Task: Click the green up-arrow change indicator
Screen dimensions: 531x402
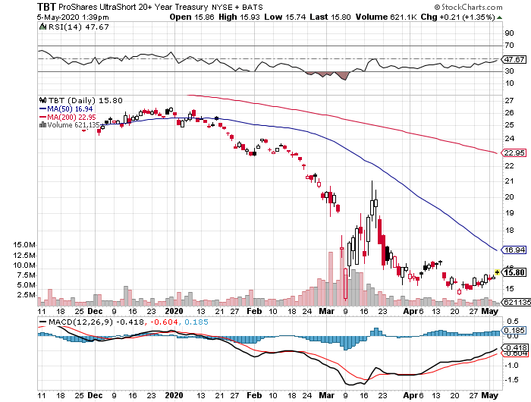Action: click(499, 17)
